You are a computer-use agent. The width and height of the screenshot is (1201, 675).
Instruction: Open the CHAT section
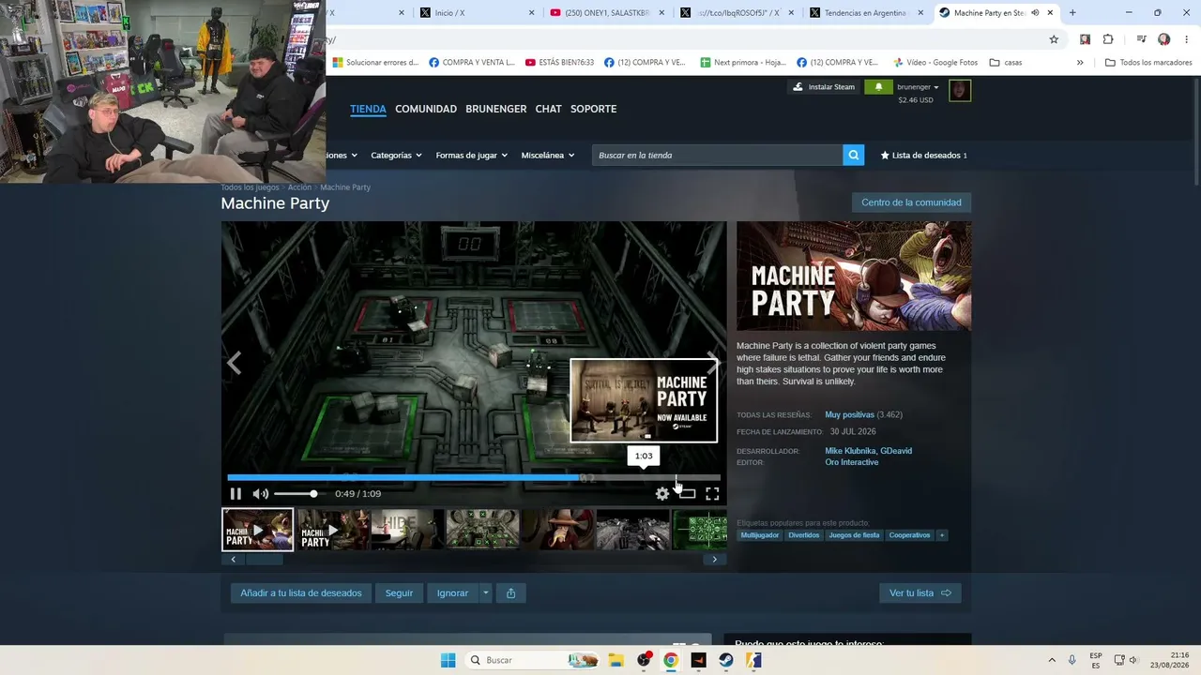[549, 109]
